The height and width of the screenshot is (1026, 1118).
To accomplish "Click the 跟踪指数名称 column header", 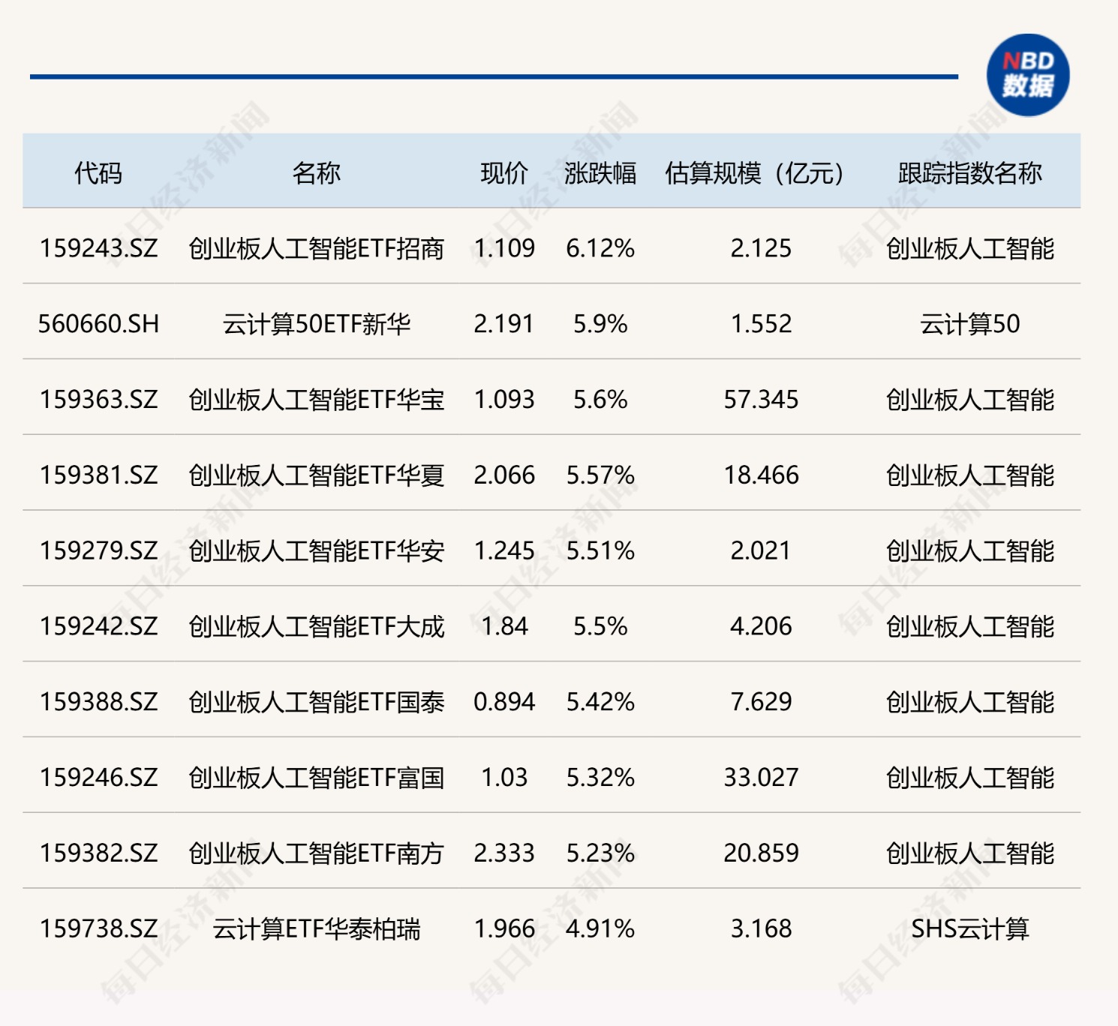I will tap(970, 173).
